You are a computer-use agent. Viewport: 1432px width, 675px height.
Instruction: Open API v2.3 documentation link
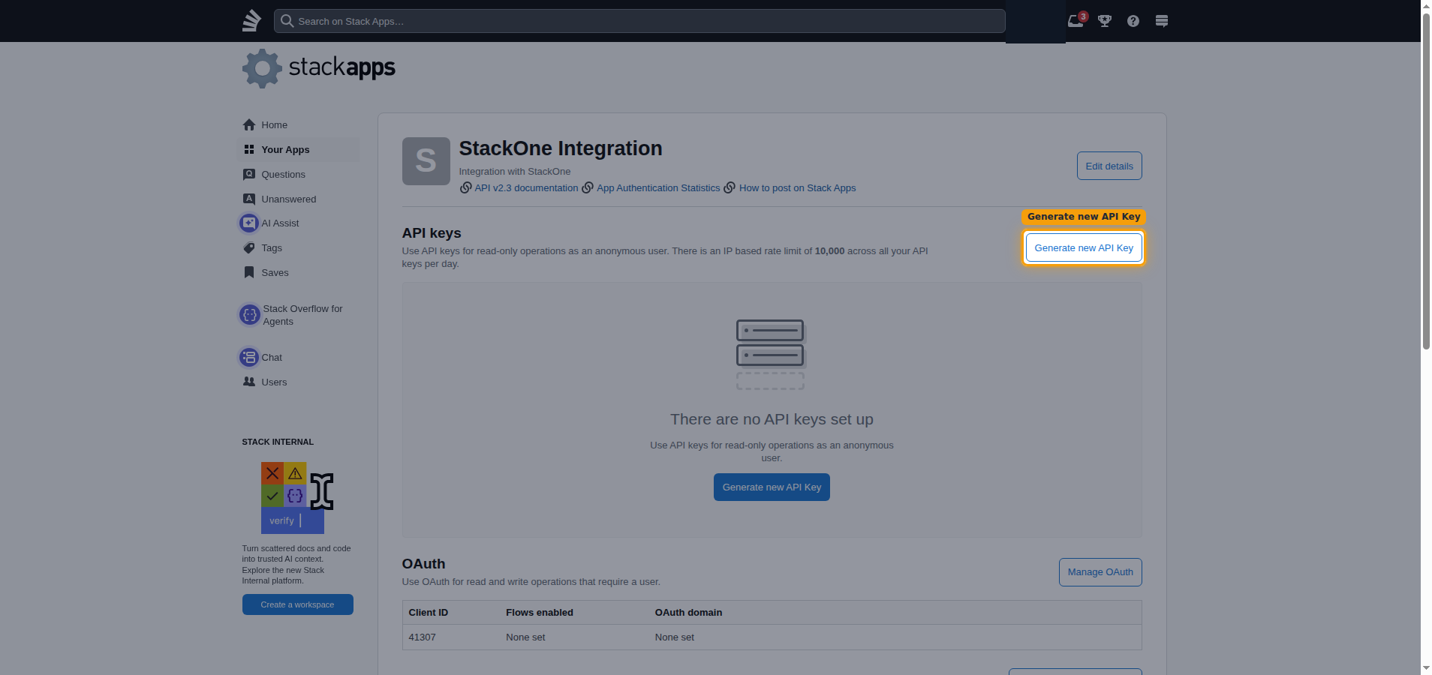pyautogui.click(x=526, y=188)
